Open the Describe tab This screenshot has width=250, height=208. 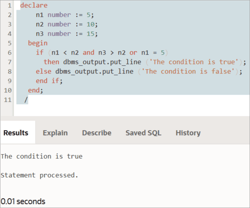coord(97,133)
